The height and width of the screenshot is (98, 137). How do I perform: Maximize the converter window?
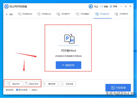[x=126, y=6]
